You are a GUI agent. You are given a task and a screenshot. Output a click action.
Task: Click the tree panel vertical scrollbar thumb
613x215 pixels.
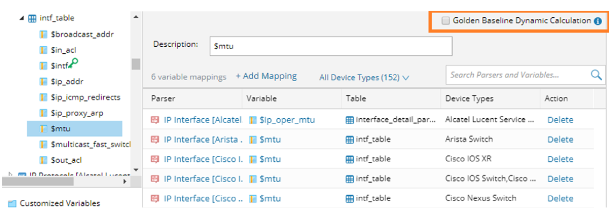[x=136, y=64]
